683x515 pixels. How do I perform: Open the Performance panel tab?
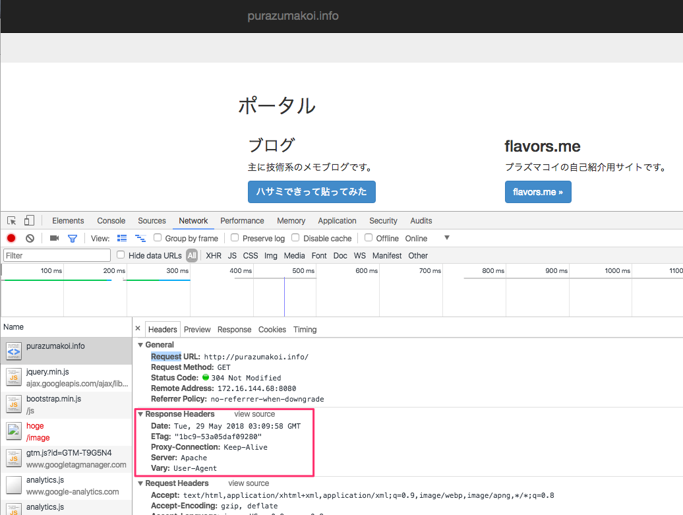tap(242, 220)
